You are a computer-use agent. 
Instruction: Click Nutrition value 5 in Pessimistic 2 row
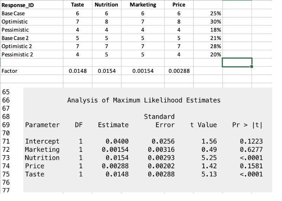(x=106, y=54)
